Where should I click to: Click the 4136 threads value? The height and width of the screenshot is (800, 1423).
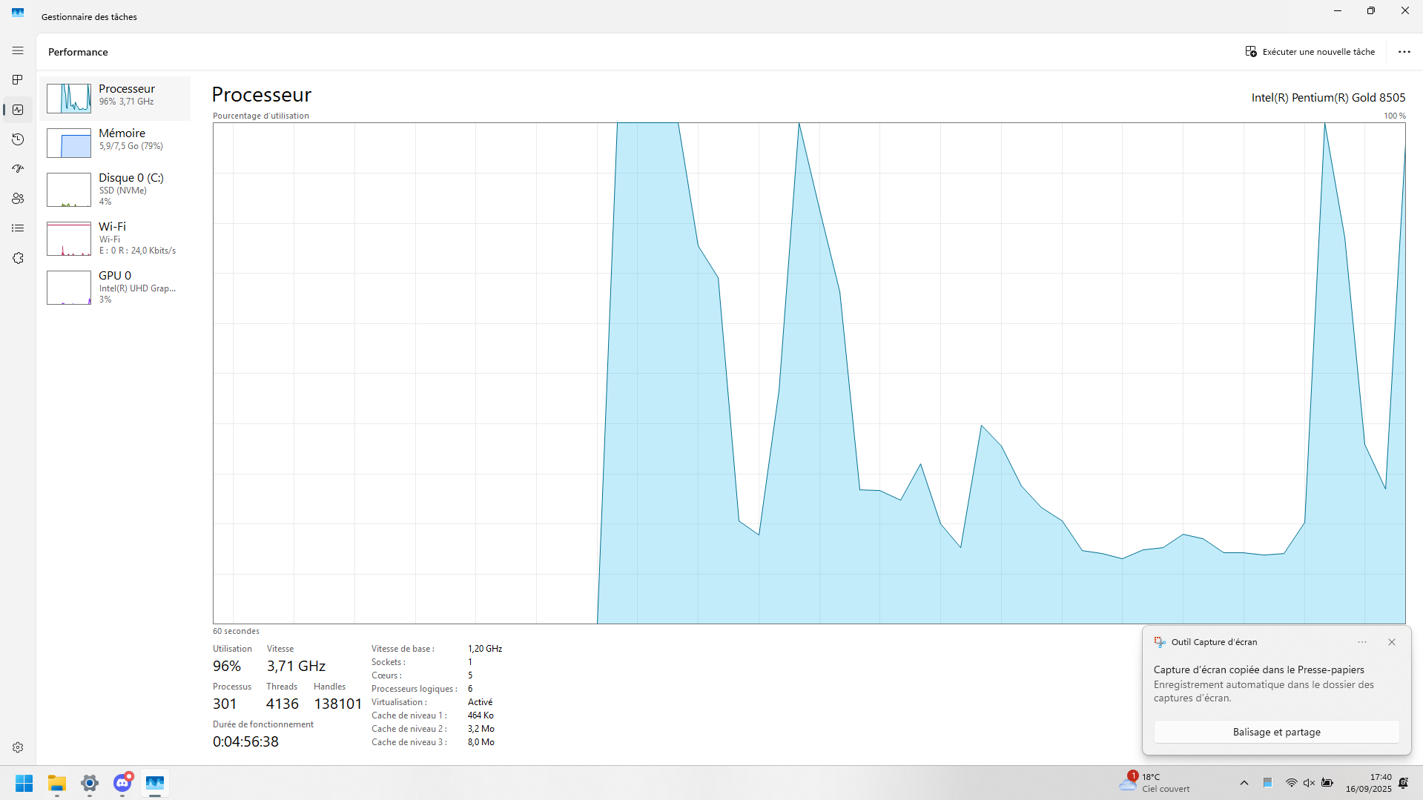283,704
